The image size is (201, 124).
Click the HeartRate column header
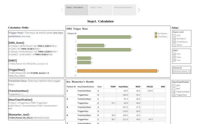click(x=123, y=87)
